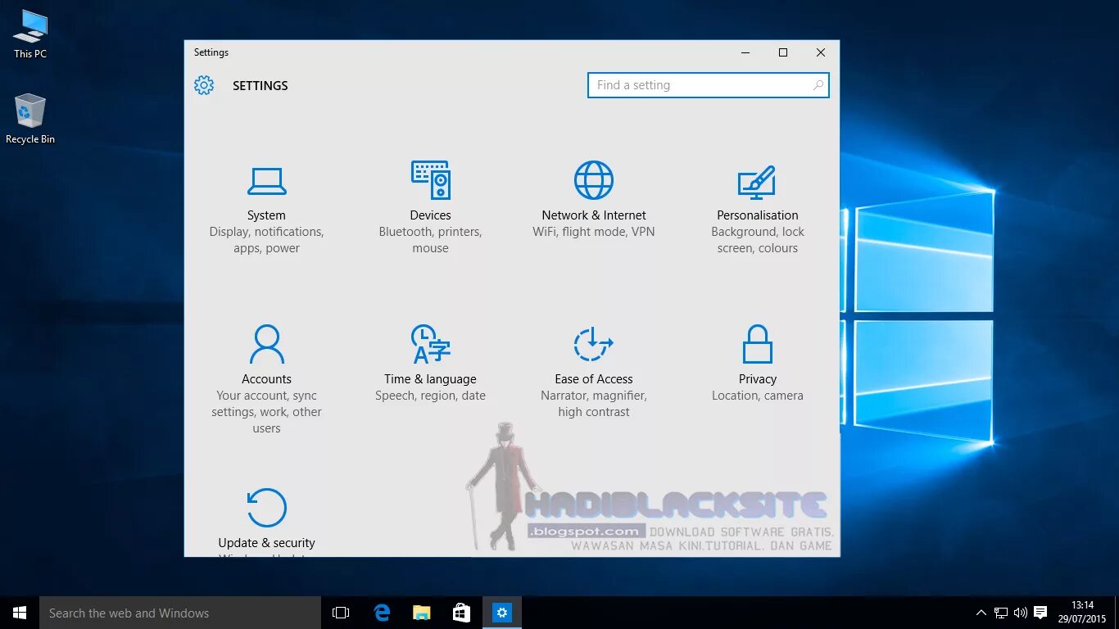
Task: Click 'Narrator, magnifier, high contrast' description
Action: pos(594,404)
